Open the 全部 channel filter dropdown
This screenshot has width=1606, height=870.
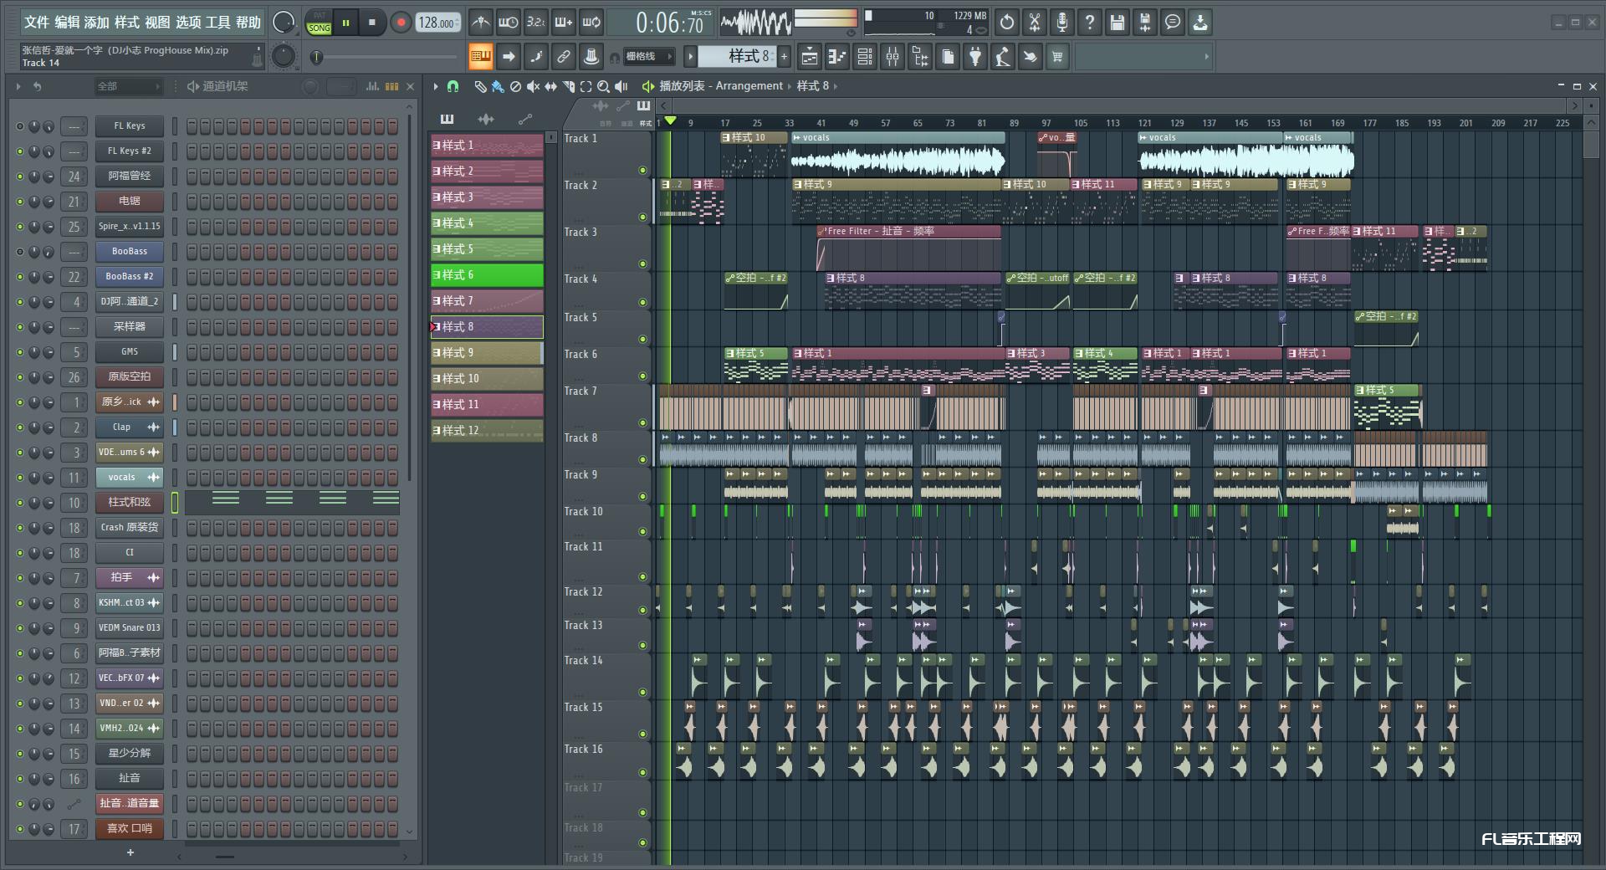(127, 86)
